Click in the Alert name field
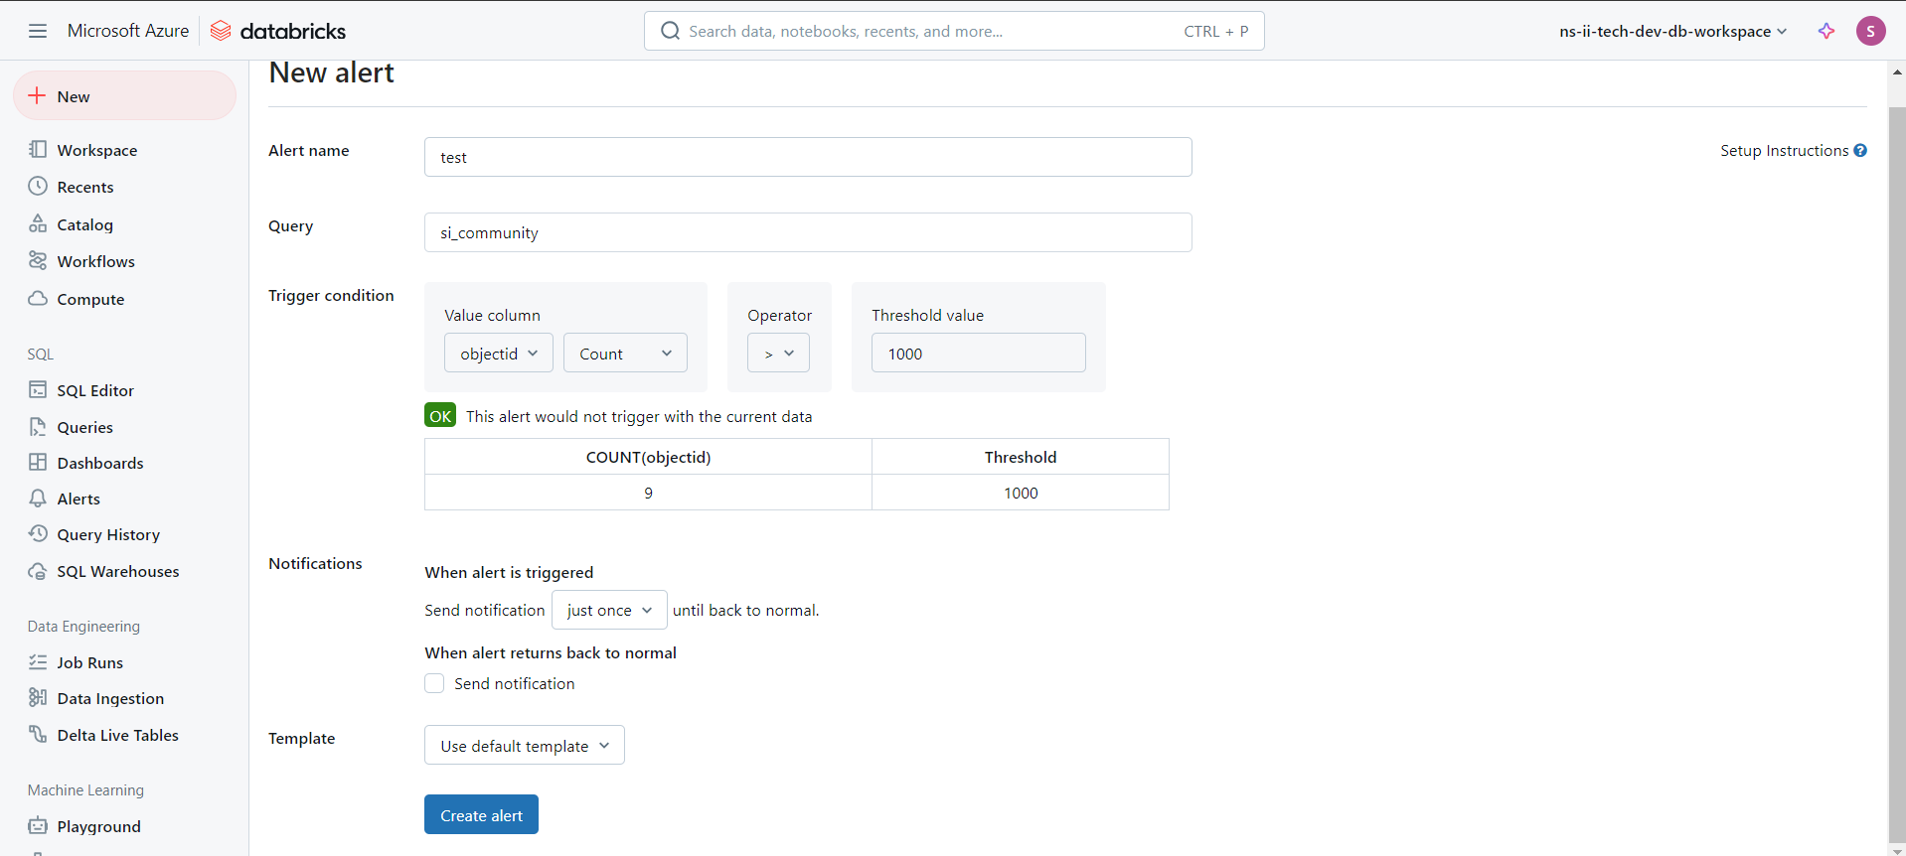 [x=808, y=157]
